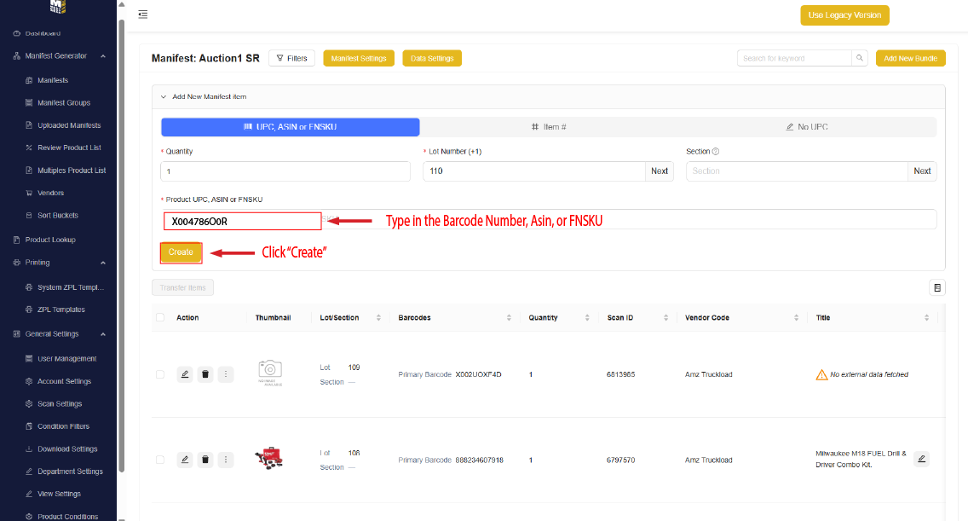The image size is (968, 521).
Task: Click the Add New Bundle button
Action: pos(910,58)
